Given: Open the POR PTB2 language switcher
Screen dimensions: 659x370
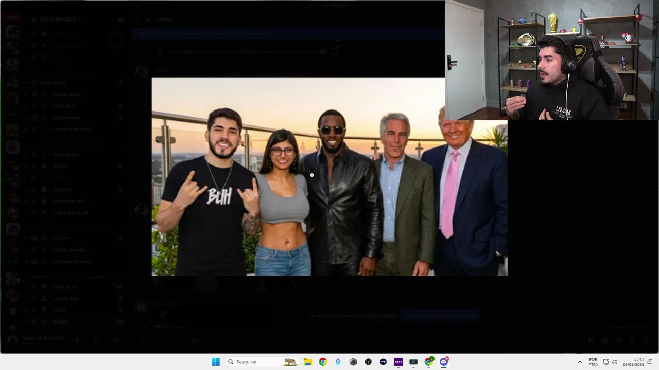Looking at the screenshot, I should tap(593, 362).
